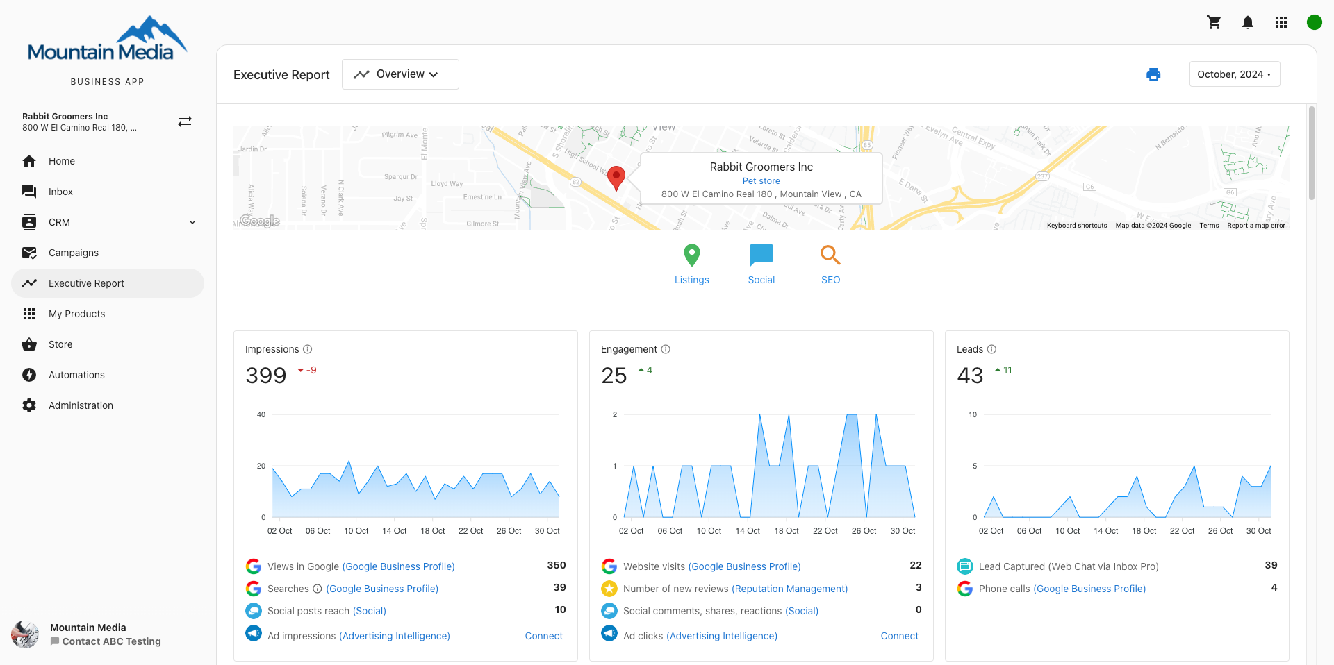Image resolution: width=1334 pixels, height=665 pixels.
Task: Expand the CRM submenu chevron
Action: [x=192, y=222]
